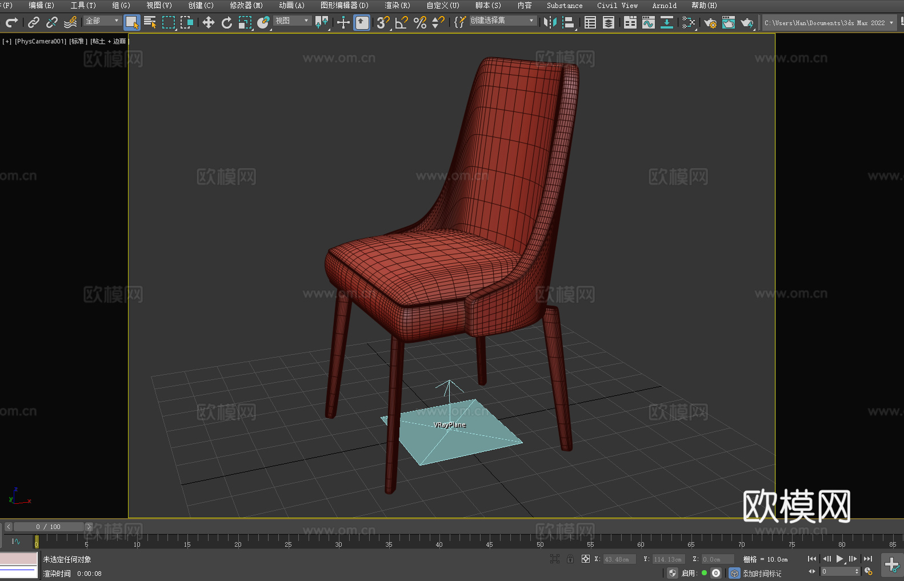Open the 工具(T) menu
Viewport: 904px width, 581px height.
[x=83, y=5]
